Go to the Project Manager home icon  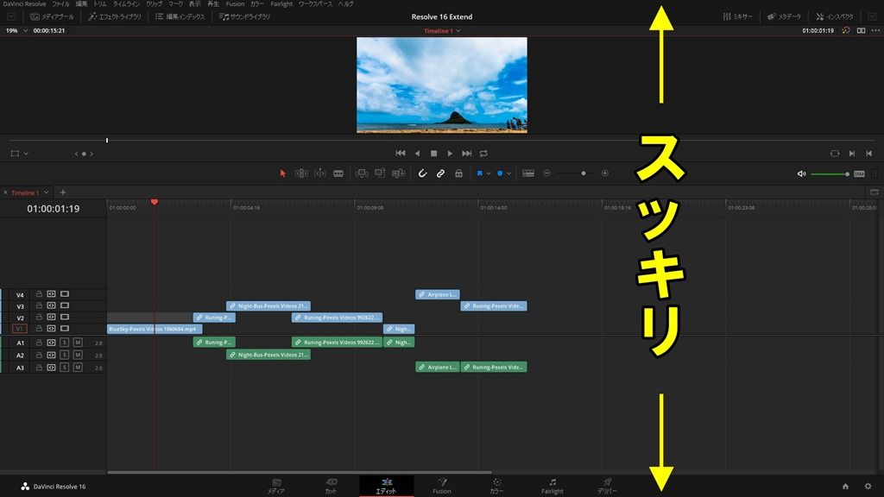point(845,487)
